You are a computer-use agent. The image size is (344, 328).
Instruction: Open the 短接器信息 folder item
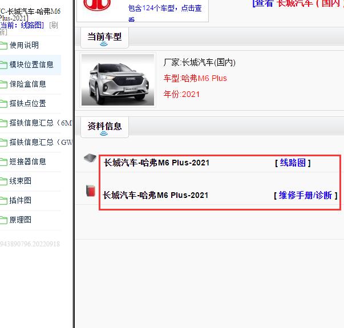(27, 162)
